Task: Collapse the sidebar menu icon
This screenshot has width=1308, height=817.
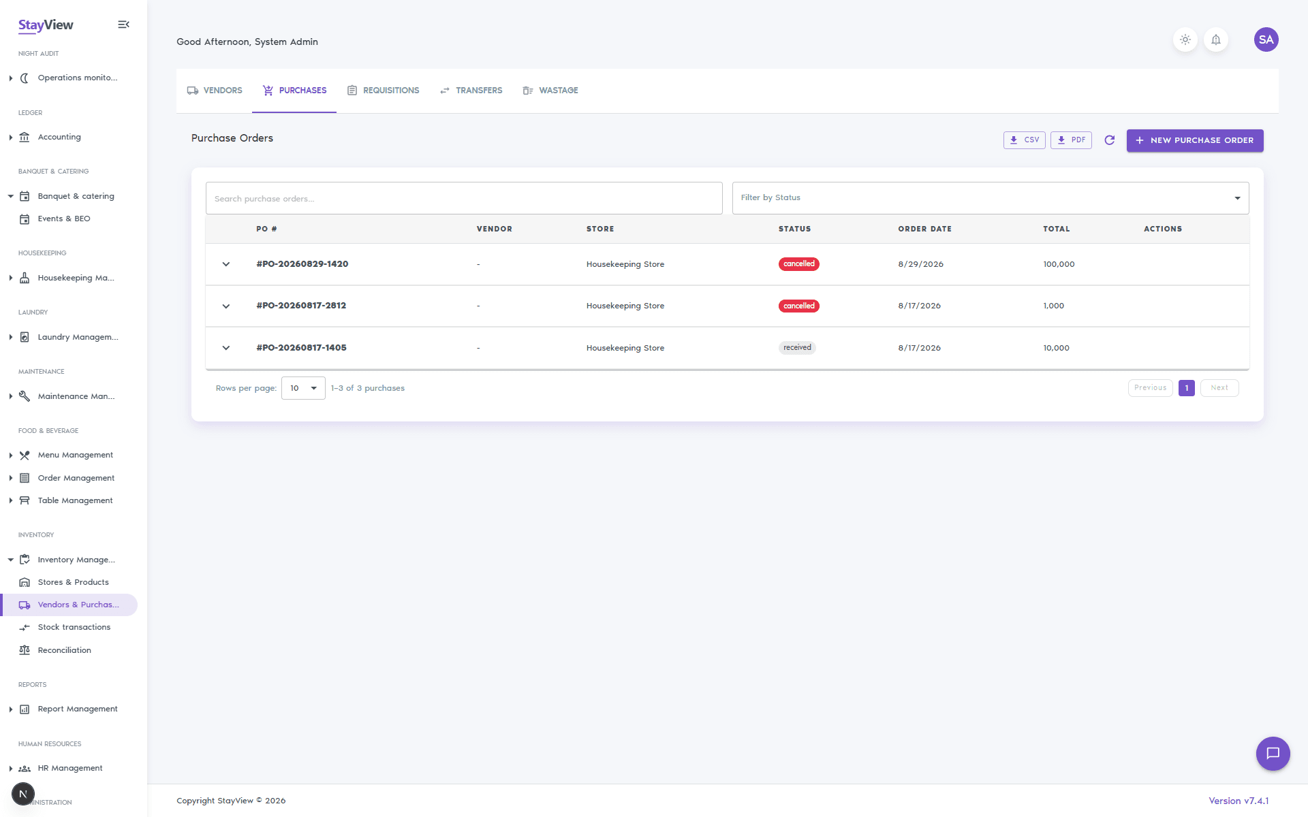Action: pyautogui.click(x=123, y=25)
